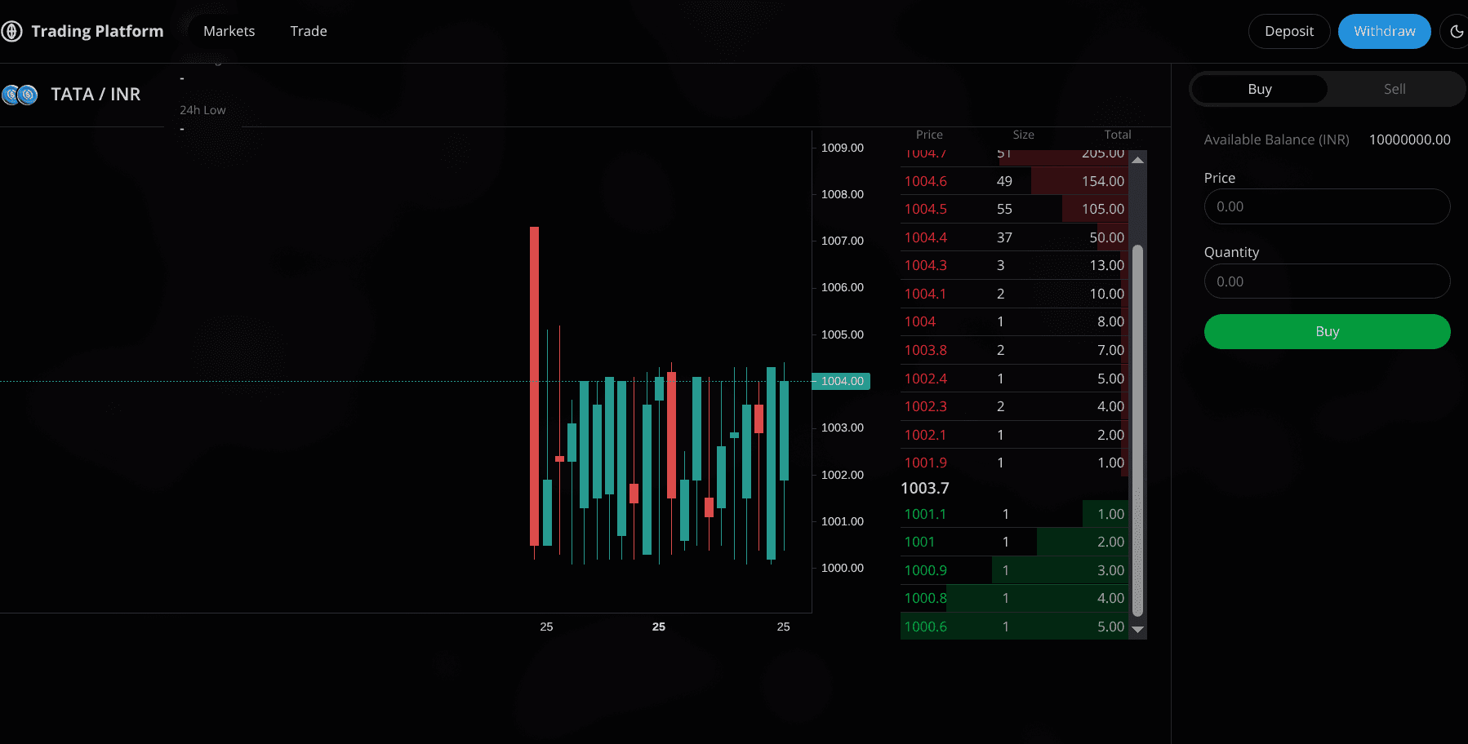Click order book scroll down arrow

pyautogui.click(x=1137, y=629)
